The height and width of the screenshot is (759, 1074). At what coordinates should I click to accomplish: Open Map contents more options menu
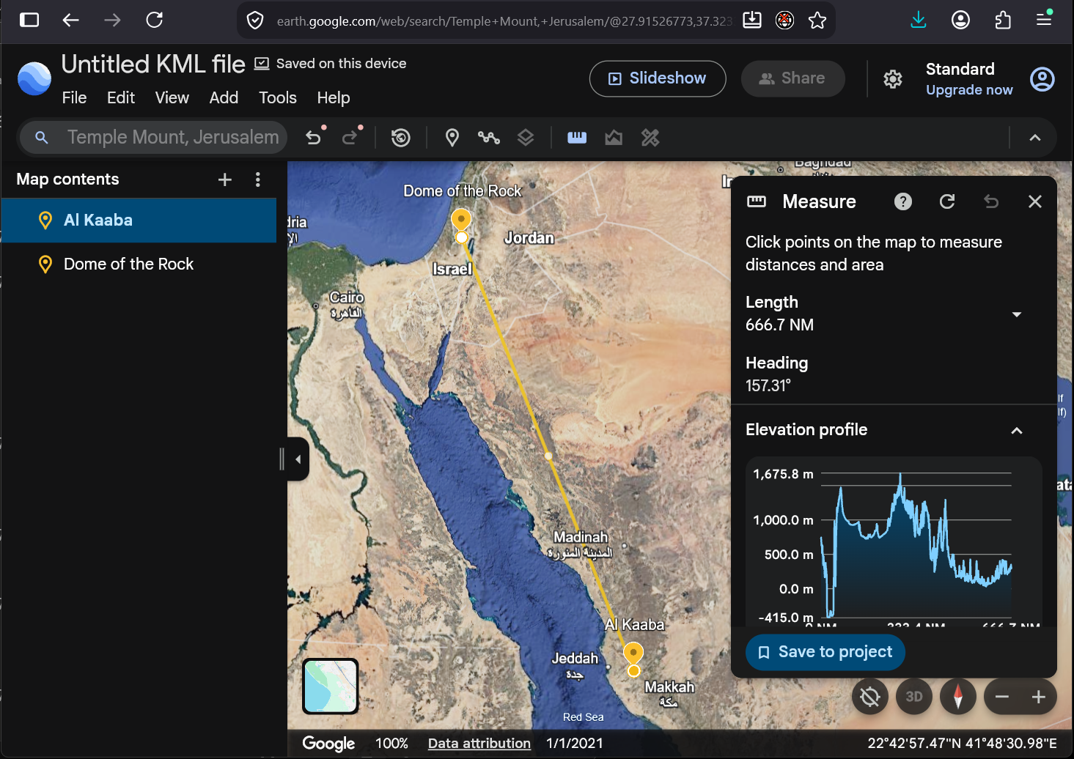click(257, 179)
